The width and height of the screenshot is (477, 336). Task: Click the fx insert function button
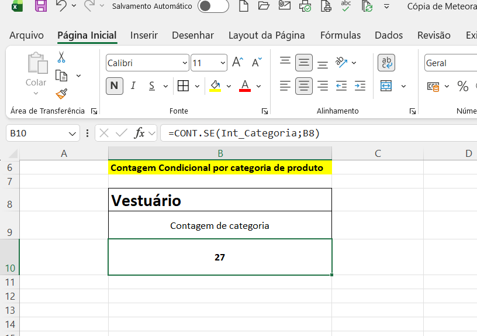(139, 133)
